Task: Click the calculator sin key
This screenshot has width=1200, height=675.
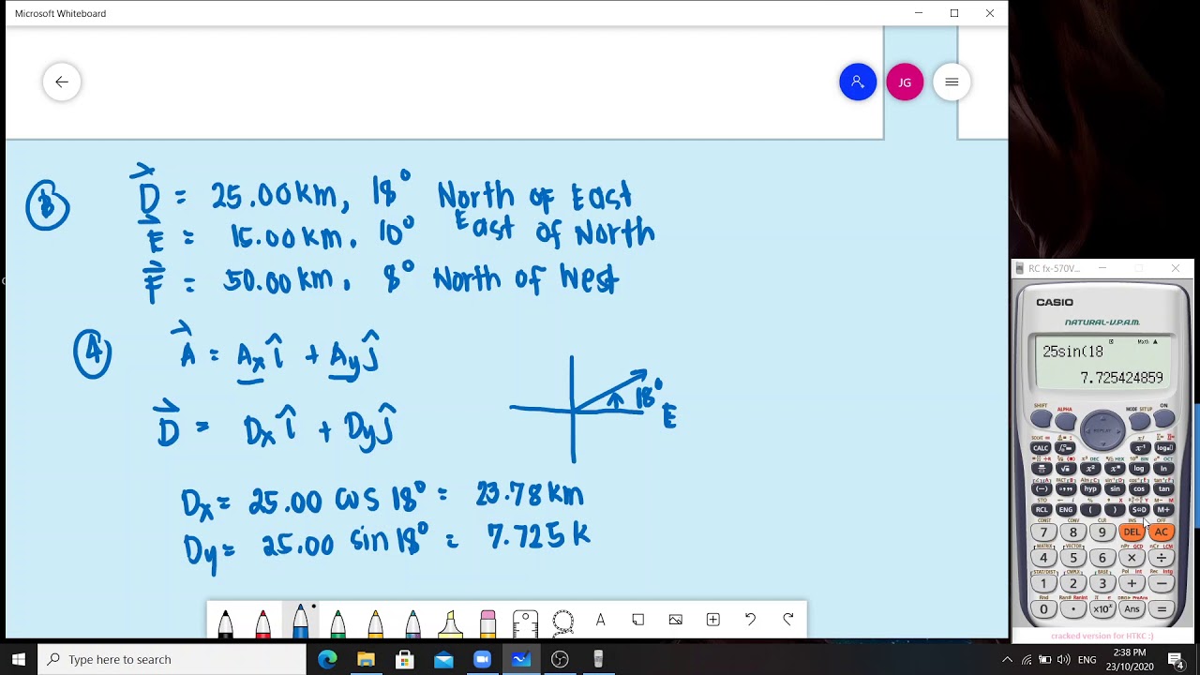Action: pos(1115,488)
